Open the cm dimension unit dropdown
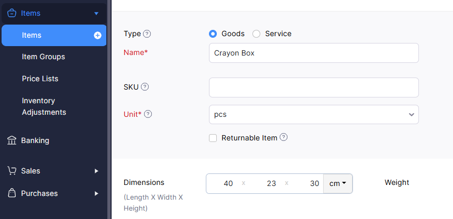 338,183
